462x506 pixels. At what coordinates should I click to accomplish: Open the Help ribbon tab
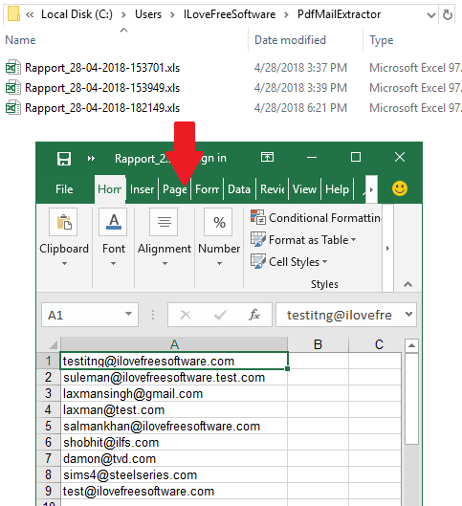(x=337, y=189)
